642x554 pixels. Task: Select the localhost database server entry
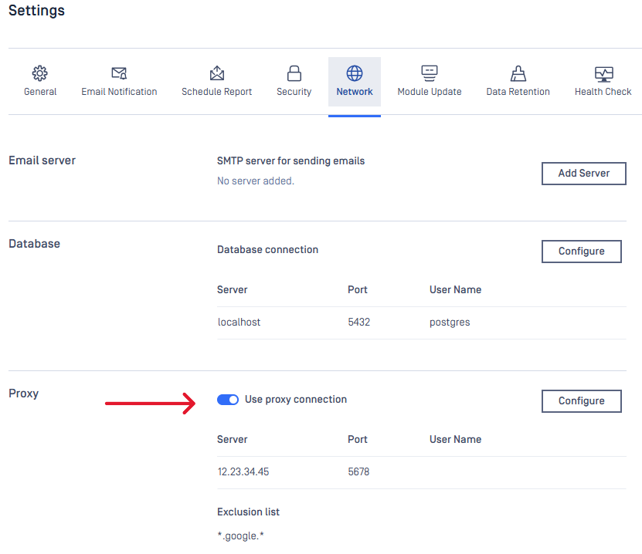[x=239, y=323]
